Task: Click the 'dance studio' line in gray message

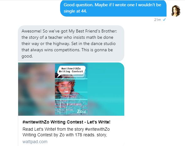Action: (69, 43)
